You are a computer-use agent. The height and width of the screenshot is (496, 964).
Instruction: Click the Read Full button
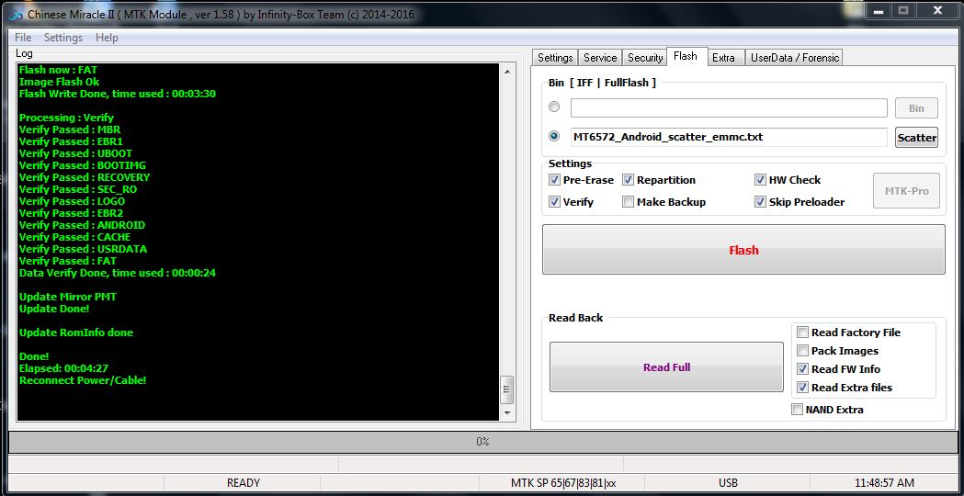pos(666,367)
